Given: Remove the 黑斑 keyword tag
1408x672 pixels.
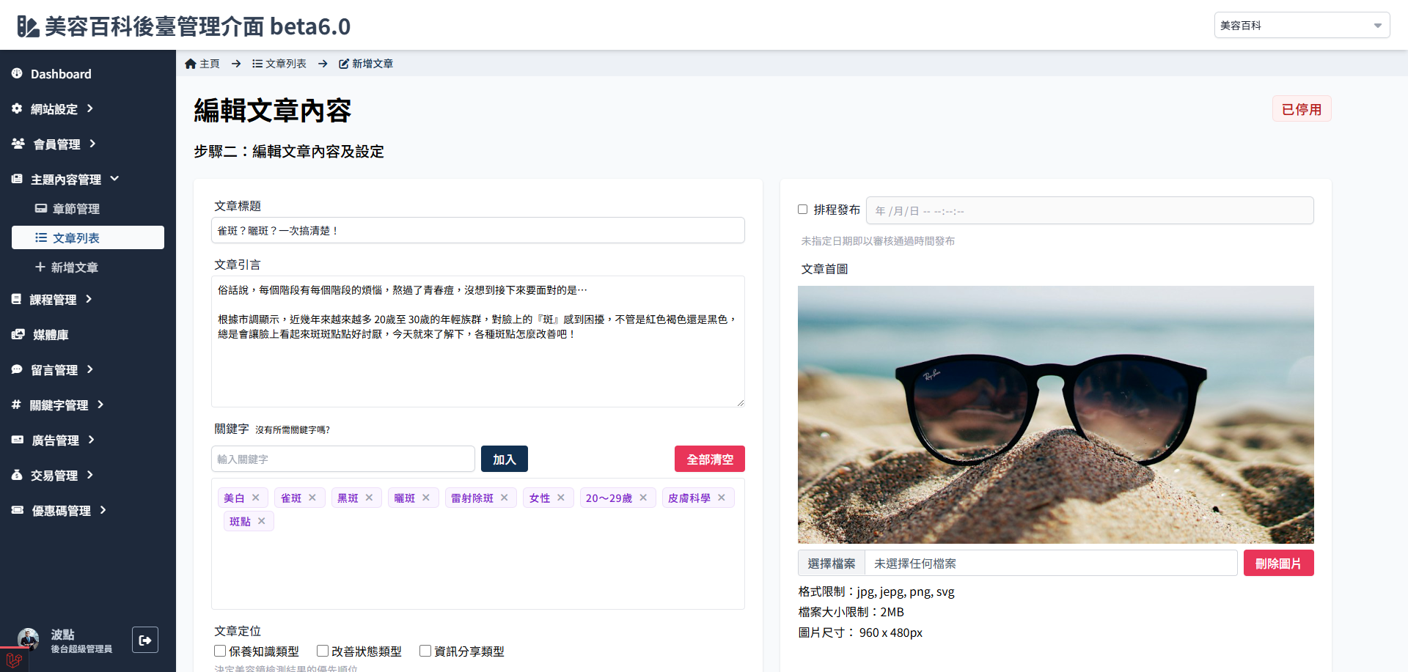Looking at the screenshot, I should point(369,498).
